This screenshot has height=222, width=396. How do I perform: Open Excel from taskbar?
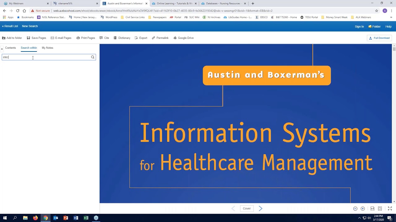click(86, 218)
